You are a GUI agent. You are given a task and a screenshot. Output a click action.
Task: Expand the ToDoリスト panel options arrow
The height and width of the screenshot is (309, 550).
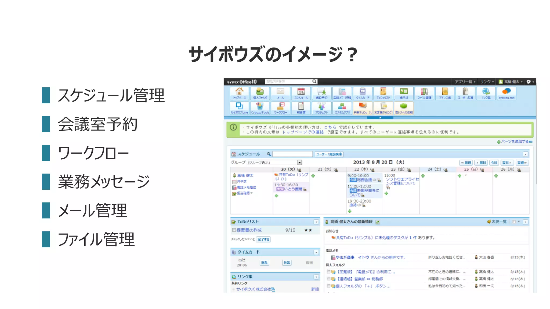pos(316,222)
